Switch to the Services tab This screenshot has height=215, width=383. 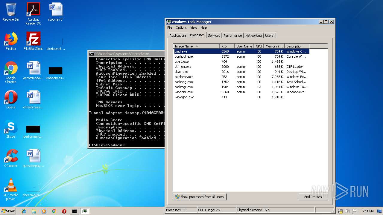point(214,36)
